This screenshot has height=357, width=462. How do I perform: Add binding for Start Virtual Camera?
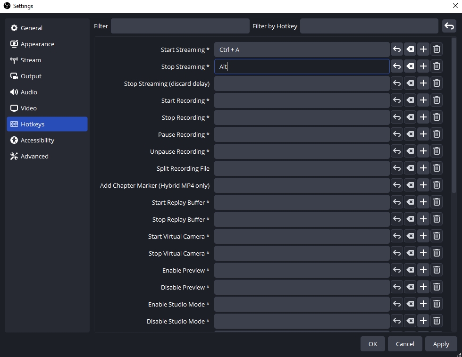tap(423, 236)
